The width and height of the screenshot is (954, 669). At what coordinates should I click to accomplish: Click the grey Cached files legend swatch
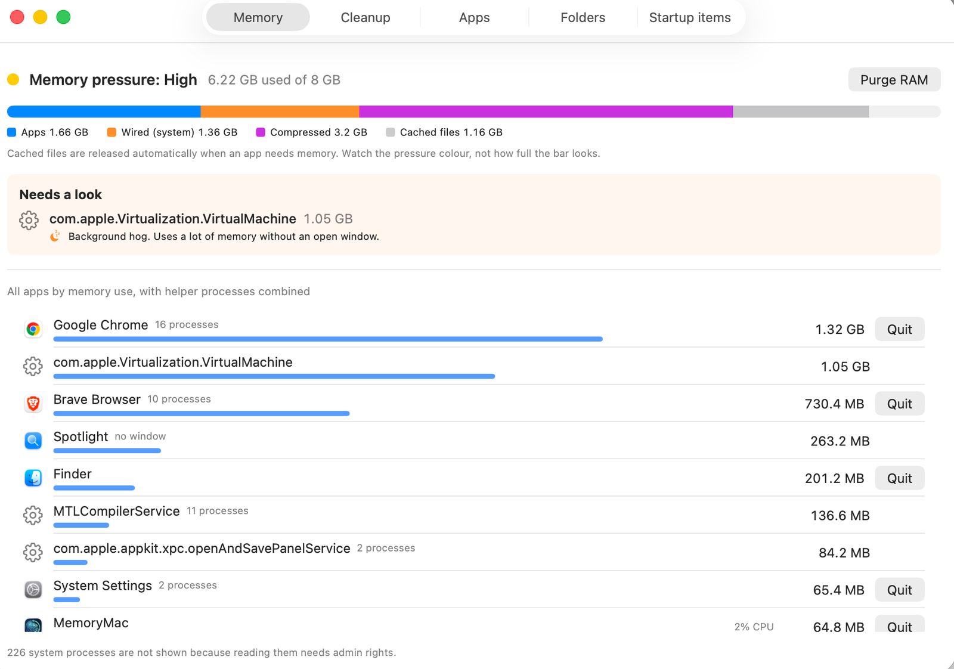(x=391, y=132)
